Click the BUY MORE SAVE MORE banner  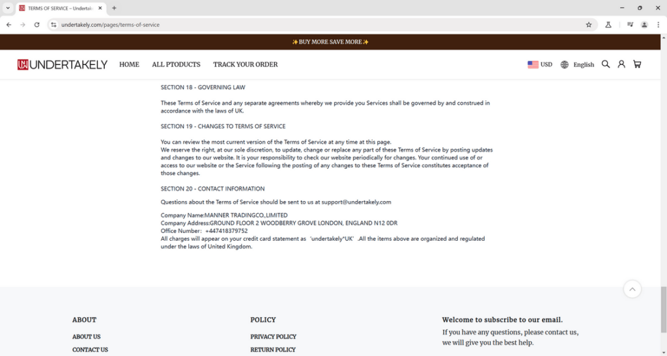point(330,42)
